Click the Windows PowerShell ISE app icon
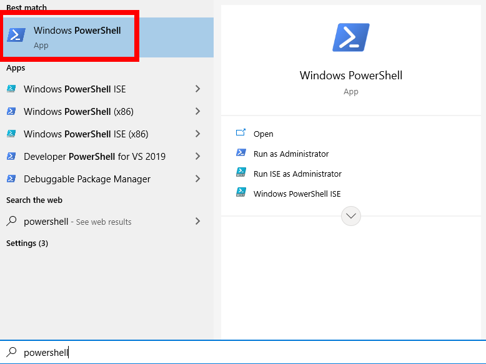The width and height of the screenshot is (486, 364). [11, 89]
